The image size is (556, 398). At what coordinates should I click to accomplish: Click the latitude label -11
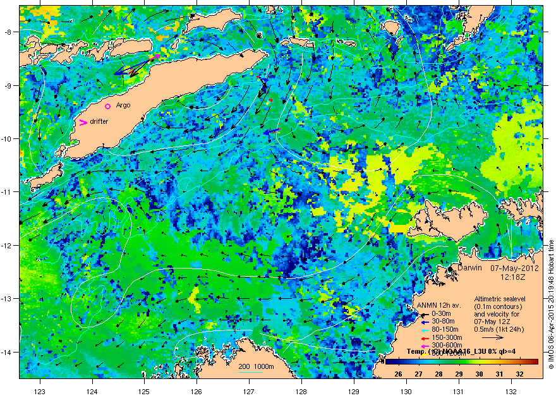tap(7, 191)
